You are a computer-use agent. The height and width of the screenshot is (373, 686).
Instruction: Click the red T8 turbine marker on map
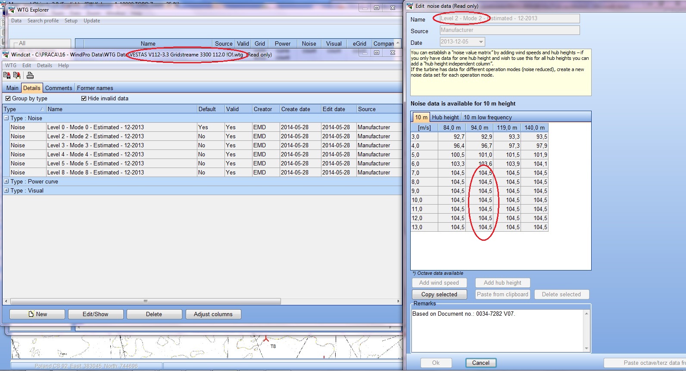[x=266, y=339]
